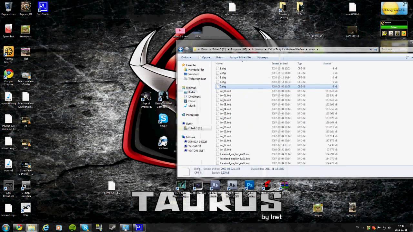The image size is (413, 232).
Task: Expand breadcrumb arrow after main
Action: [317, 49]
